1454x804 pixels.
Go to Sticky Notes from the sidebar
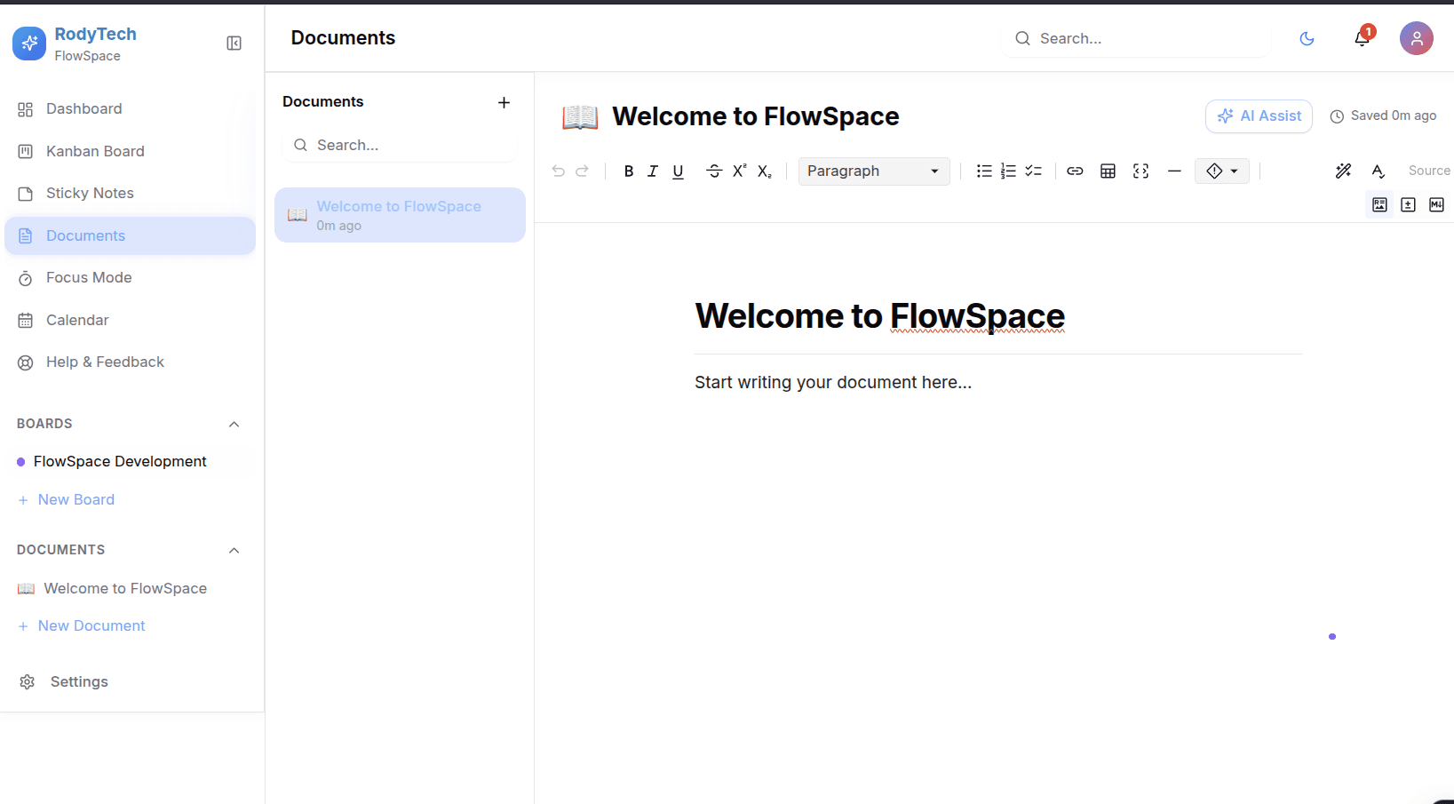tap(89, 193)
